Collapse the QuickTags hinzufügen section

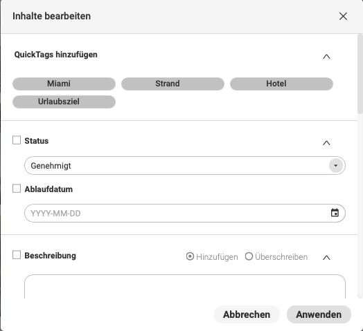click(326, 57)
